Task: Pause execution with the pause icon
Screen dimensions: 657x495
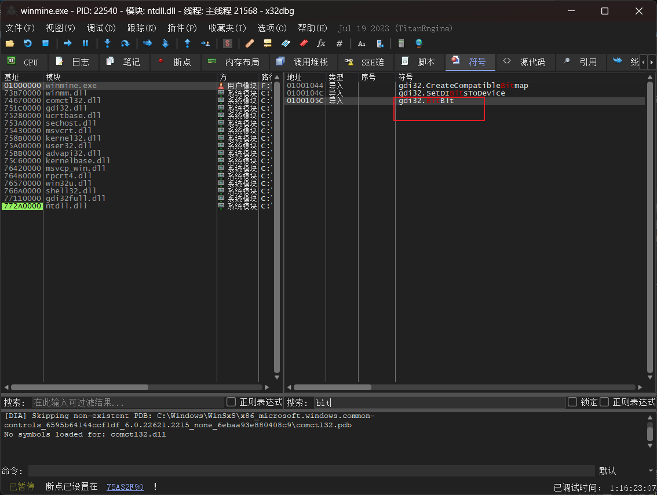Action: pos(86,43)
